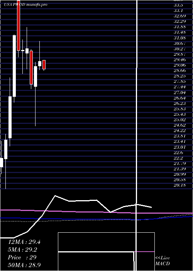Click the 32.69 price axis label

(x=179, y=16)
